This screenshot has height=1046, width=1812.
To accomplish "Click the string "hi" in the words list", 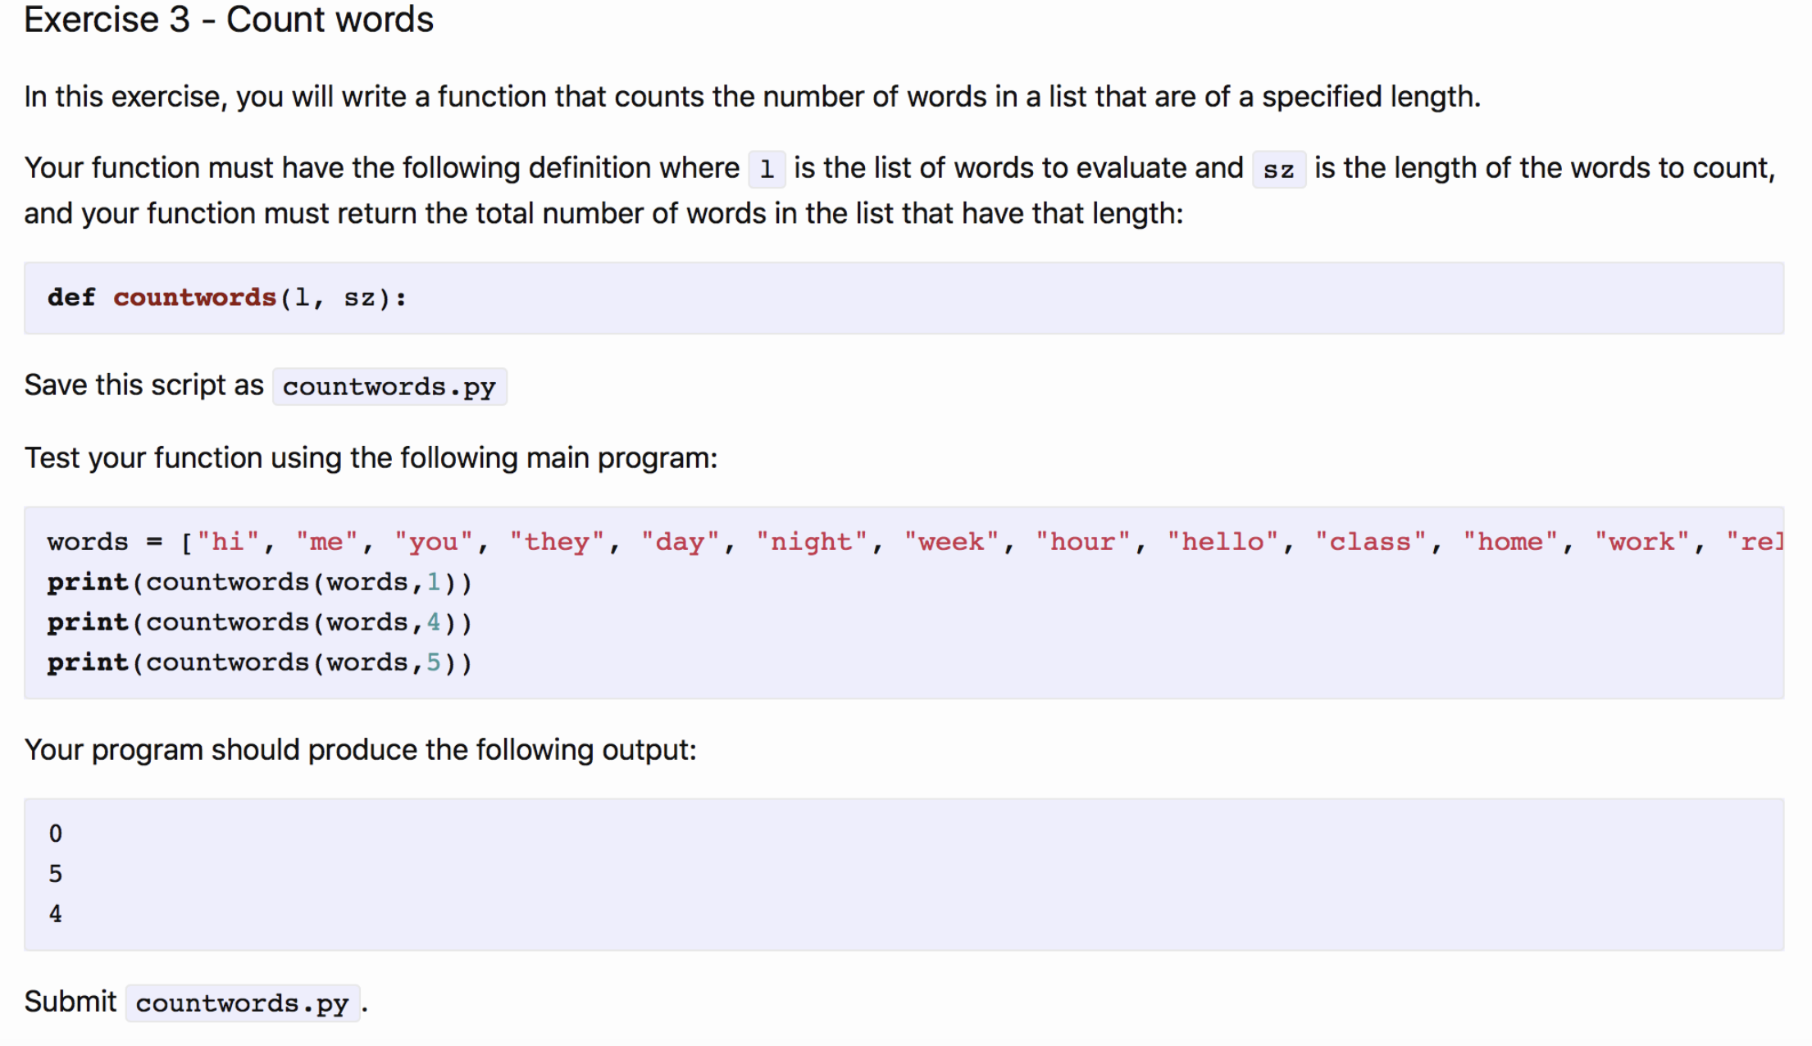I will pos(227,542).
